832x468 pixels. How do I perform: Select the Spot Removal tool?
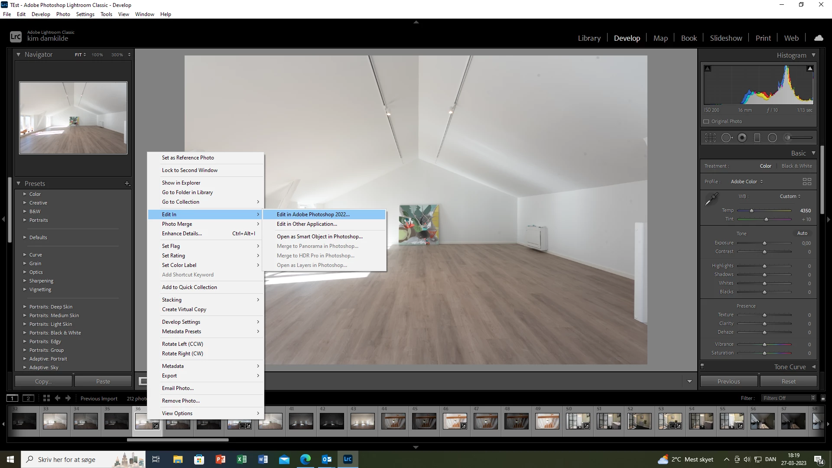coord(727,138)
